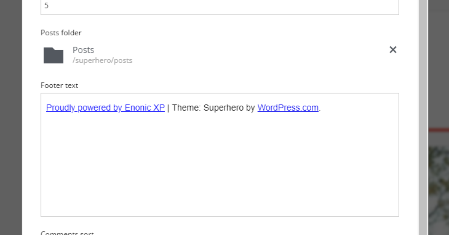The height and width of the screenshot is (235, 449).
Task: Open the selected Posts content item
Action: click(x=83, y=50)
